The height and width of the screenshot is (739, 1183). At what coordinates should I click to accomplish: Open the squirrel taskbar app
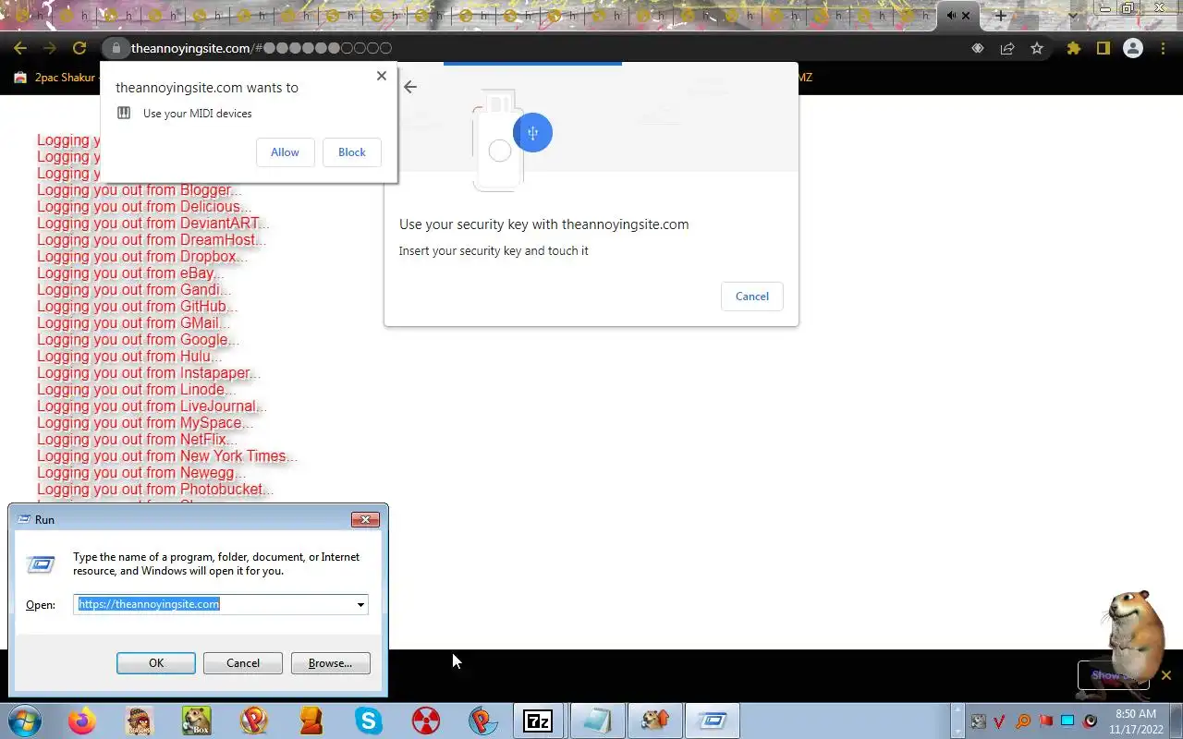tap(654, 721)
